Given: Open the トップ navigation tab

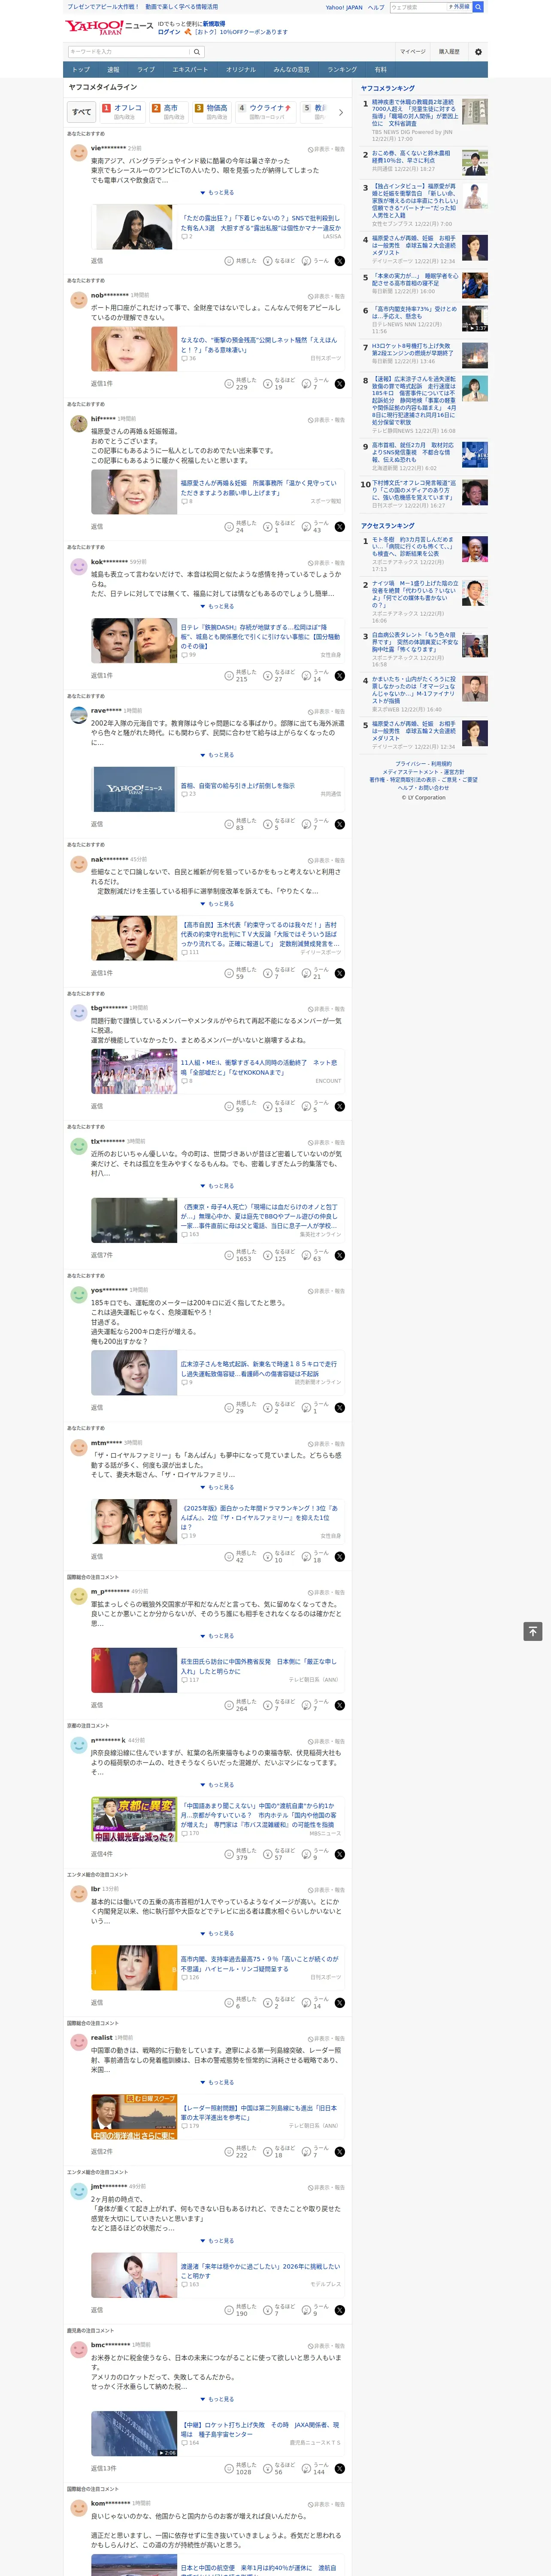Looking at the screenshot, I should [x=81, y=70].
